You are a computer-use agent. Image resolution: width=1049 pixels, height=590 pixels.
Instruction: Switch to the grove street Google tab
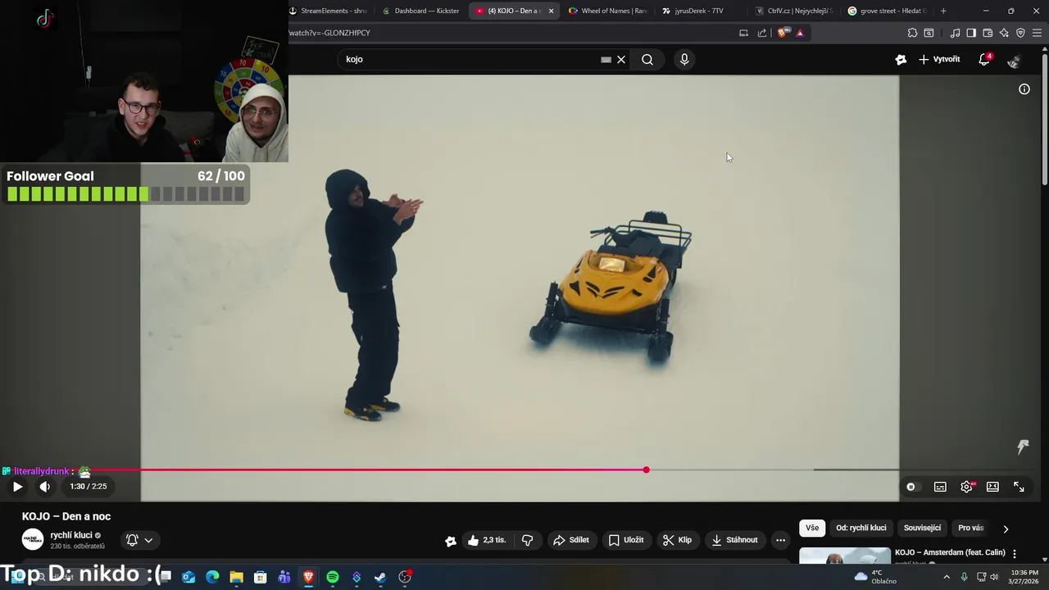886,11
